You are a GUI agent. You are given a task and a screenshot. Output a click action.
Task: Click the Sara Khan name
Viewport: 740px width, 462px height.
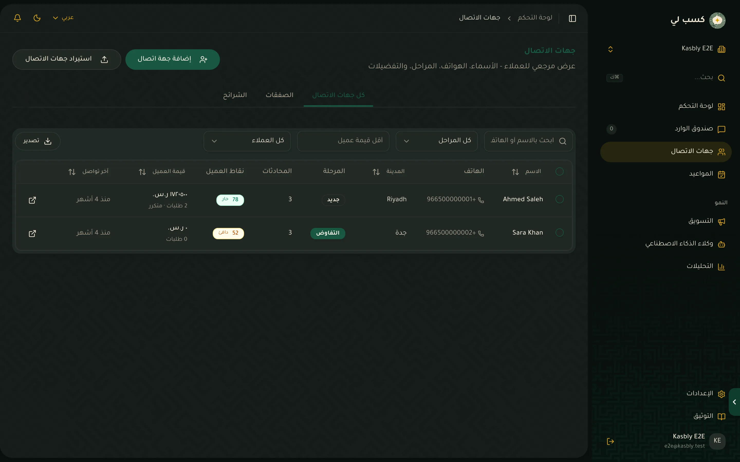tap(528, 233)
